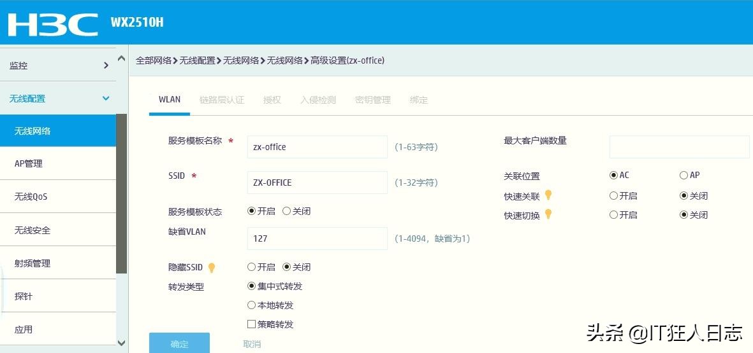The width and height of the screenshot is (753, 353).
Task: Open the AP管理 sidebar item
Action: [57, 163]
